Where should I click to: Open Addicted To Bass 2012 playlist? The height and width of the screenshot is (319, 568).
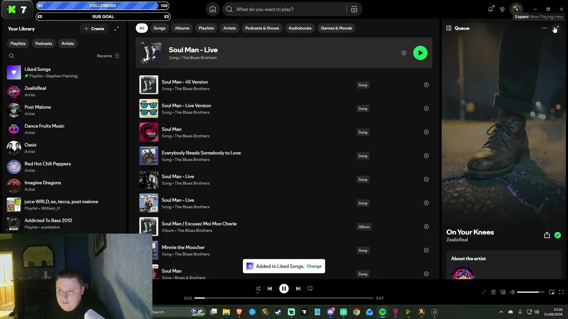[64, 223]
